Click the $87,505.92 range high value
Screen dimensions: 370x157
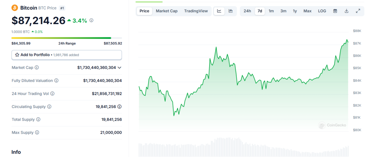(x=113, y=44)
